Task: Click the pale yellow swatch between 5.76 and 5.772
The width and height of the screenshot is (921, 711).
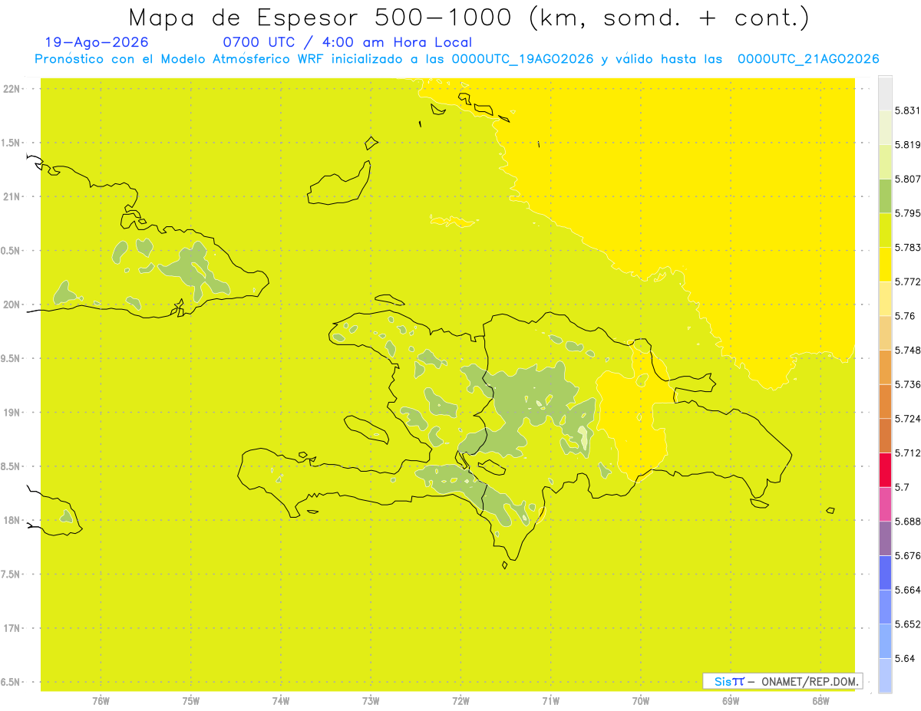Action: click(885, 298)
